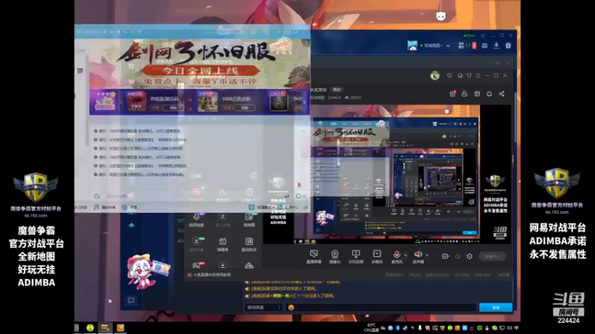Open the platform window hamburger menu
The height and width of the screenshot is (334, 595).
coord(483,36)
